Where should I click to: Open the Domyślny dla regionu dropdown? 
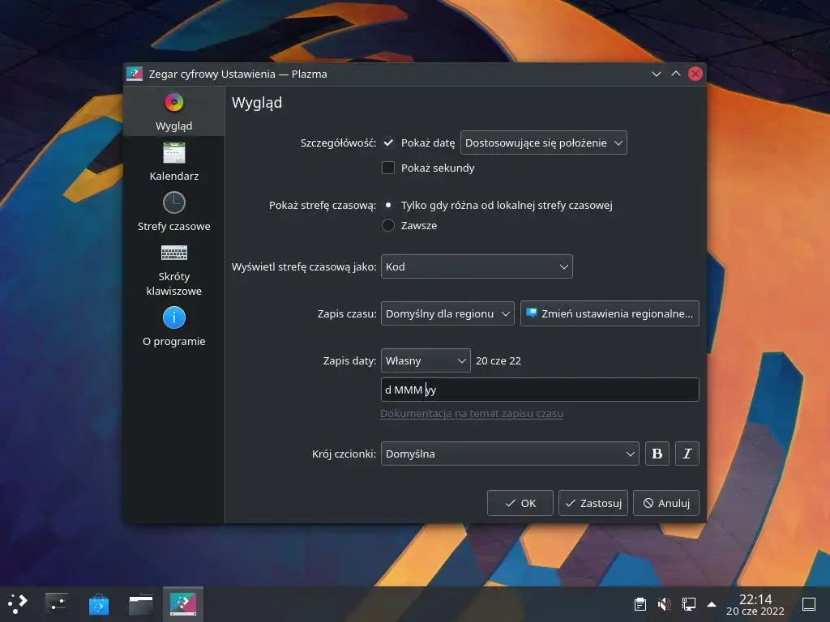click(x=447, y=313)
